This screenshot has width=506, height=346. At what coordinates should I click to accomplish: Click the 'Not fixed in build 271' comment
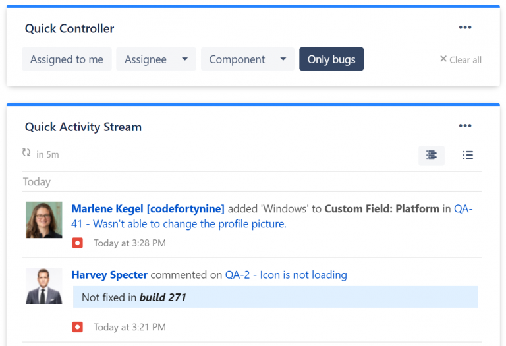[134, 297]
